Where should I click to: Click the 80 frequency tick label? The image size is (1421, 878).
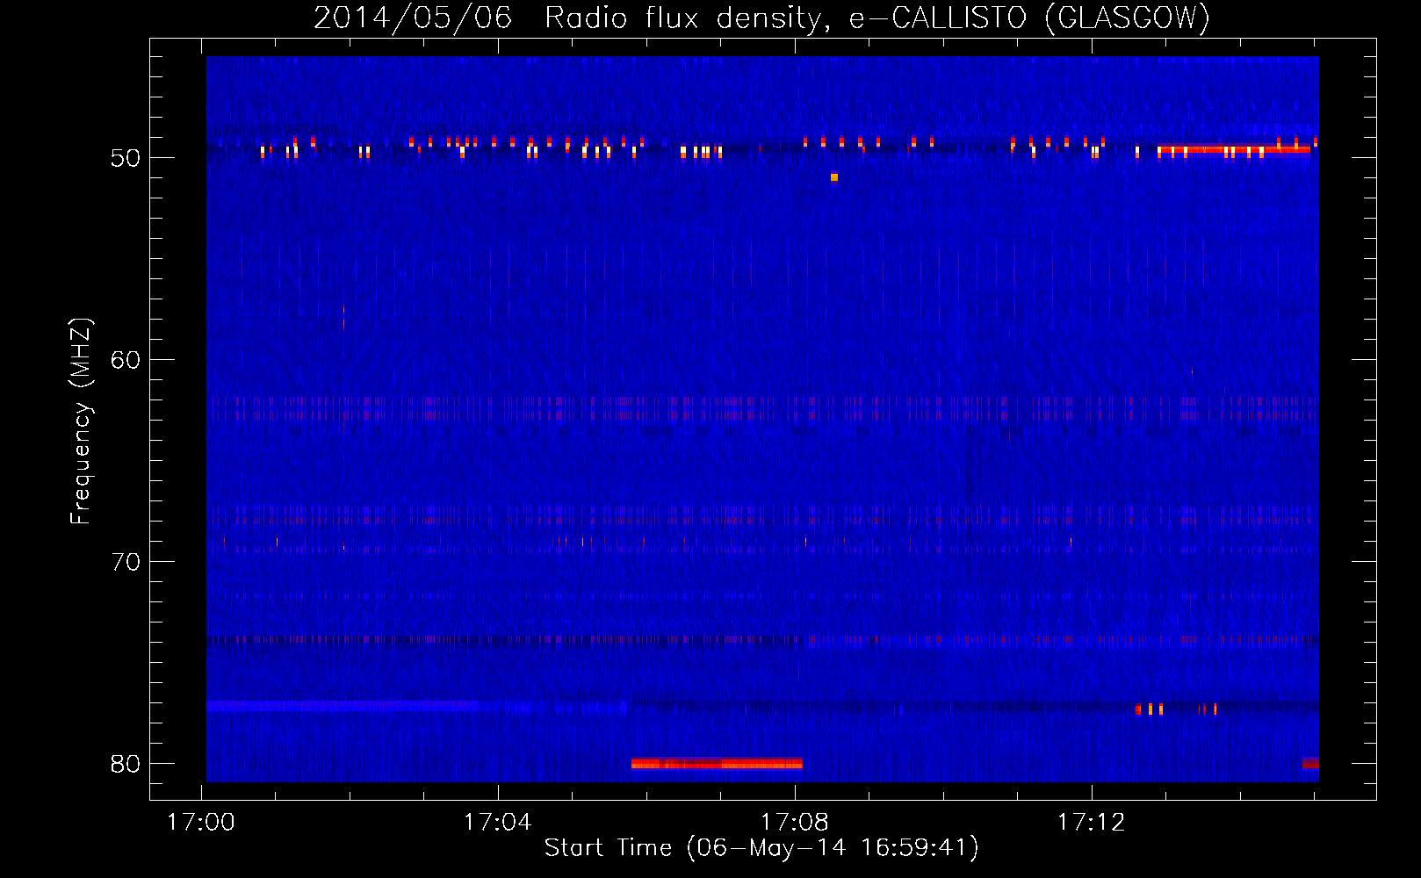pos(126,764)
